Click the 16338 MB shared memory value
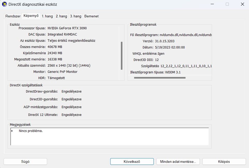Image resolution: width=249 pixels, height=168 pixels. 55,59
